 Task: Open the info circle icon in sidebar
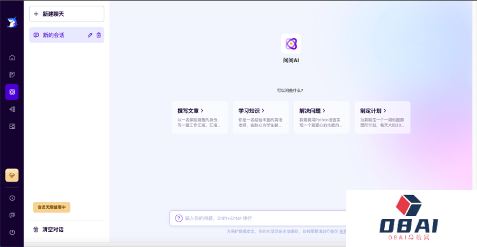pyautogui.click(x=12, y=198)
